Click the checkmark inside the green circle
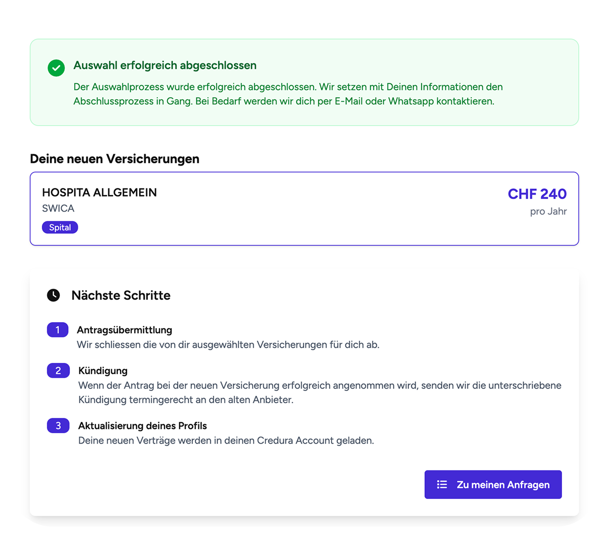Image resolution: width=609 pixels, height=546 pixels. [x=56, y=68]
